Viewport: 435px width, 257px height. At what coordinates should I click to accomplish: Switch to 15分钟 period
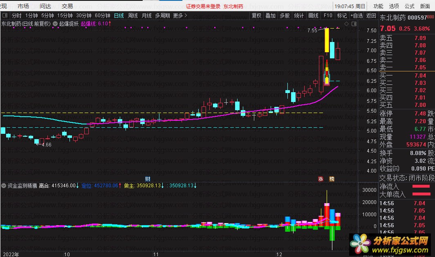point(65,16)
